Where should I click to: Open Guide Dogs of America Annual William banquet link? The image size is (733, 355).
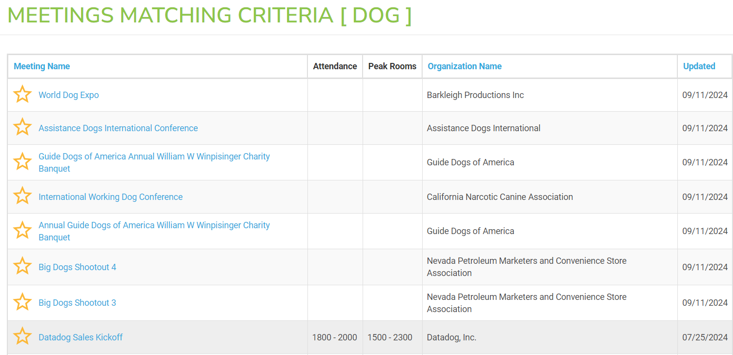(x=154, y=162)
